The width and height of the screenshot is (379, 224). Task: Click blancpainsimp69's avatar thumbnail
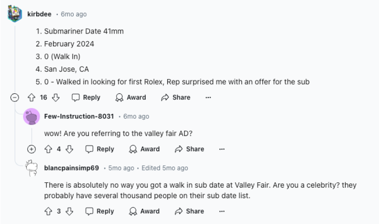coord(32,168)
